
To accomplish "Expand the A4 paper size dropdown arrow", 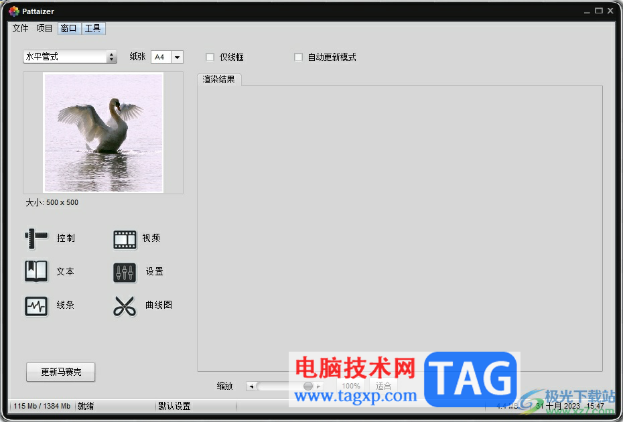I will pyautogui.click(x=178, y=57).
